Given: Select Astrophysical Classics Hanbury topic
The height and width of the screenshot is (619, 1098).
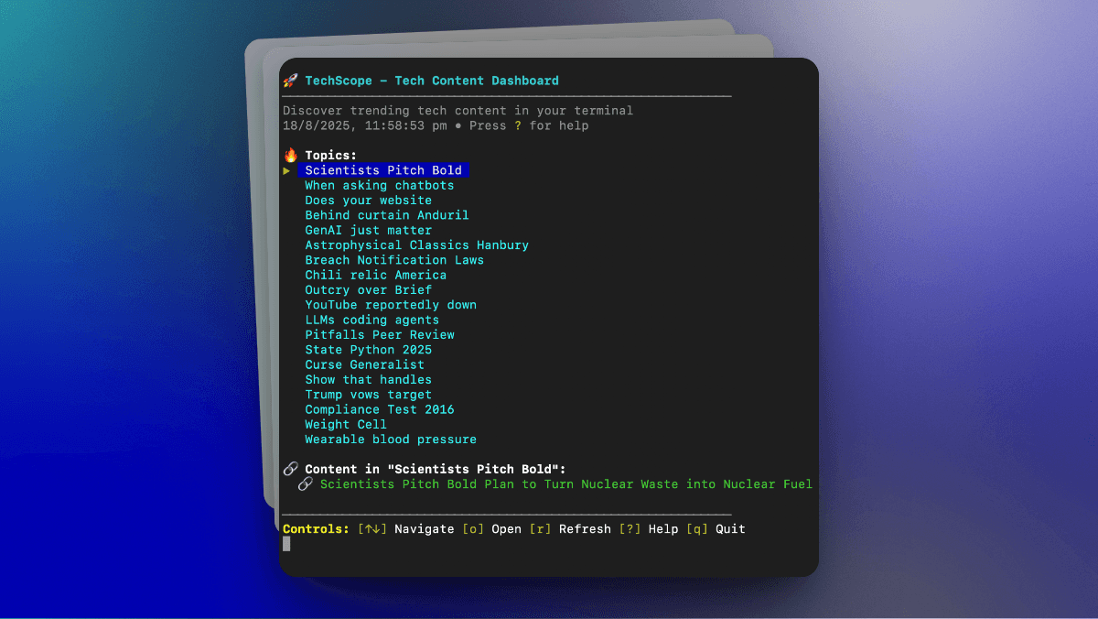Looking at the screenshot, I should click(416, 245).
